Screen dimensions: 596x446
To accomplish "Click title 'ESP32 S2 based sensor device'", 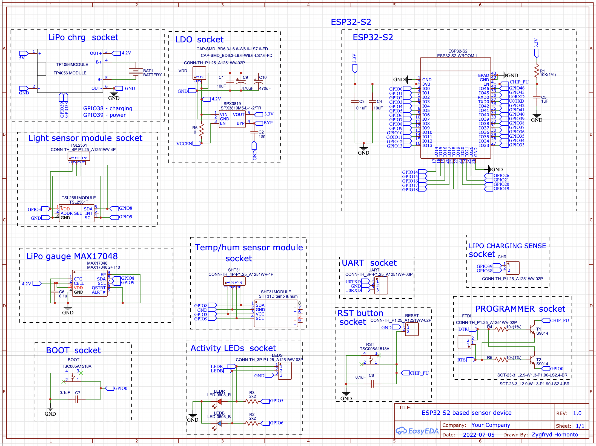I will (466, 413).
